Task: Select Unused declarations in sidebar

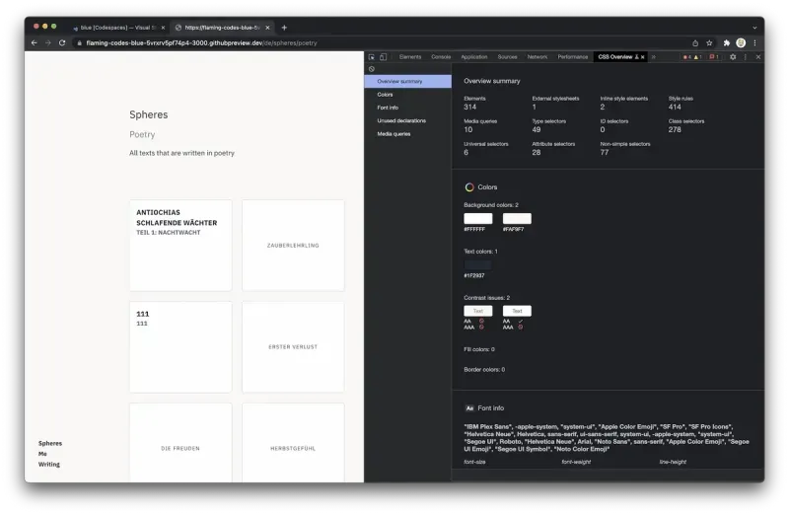Action: click(x=408, y=120)
